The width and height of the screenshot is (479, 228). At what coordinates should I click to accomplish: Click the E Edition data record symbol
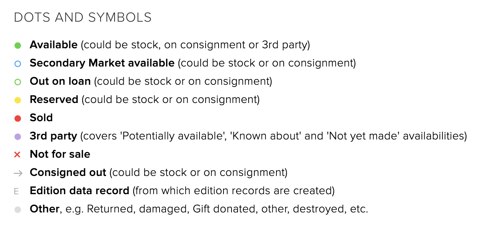click(16, 191)
